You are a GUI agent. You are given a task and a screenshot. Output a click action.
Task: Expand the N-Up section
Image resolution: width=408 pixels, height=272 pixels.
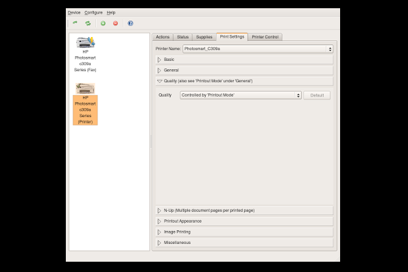244,210
